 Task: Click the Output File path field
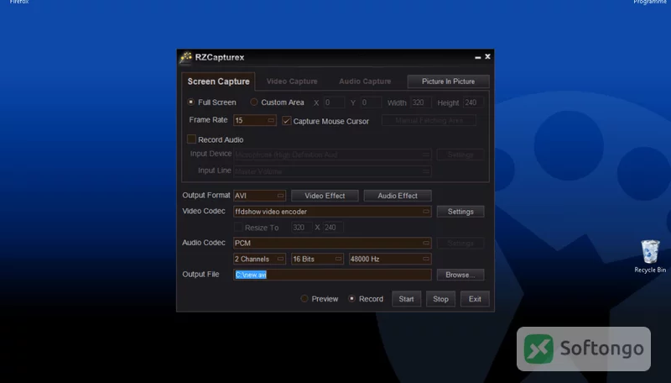pyautogui.click(x=332, y=275)
